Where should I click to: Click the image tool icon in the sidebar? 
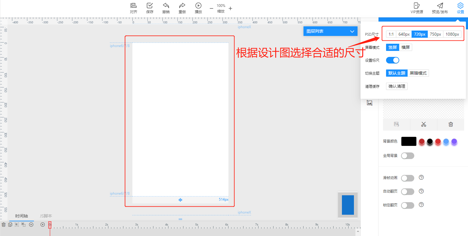pos(370,103)
